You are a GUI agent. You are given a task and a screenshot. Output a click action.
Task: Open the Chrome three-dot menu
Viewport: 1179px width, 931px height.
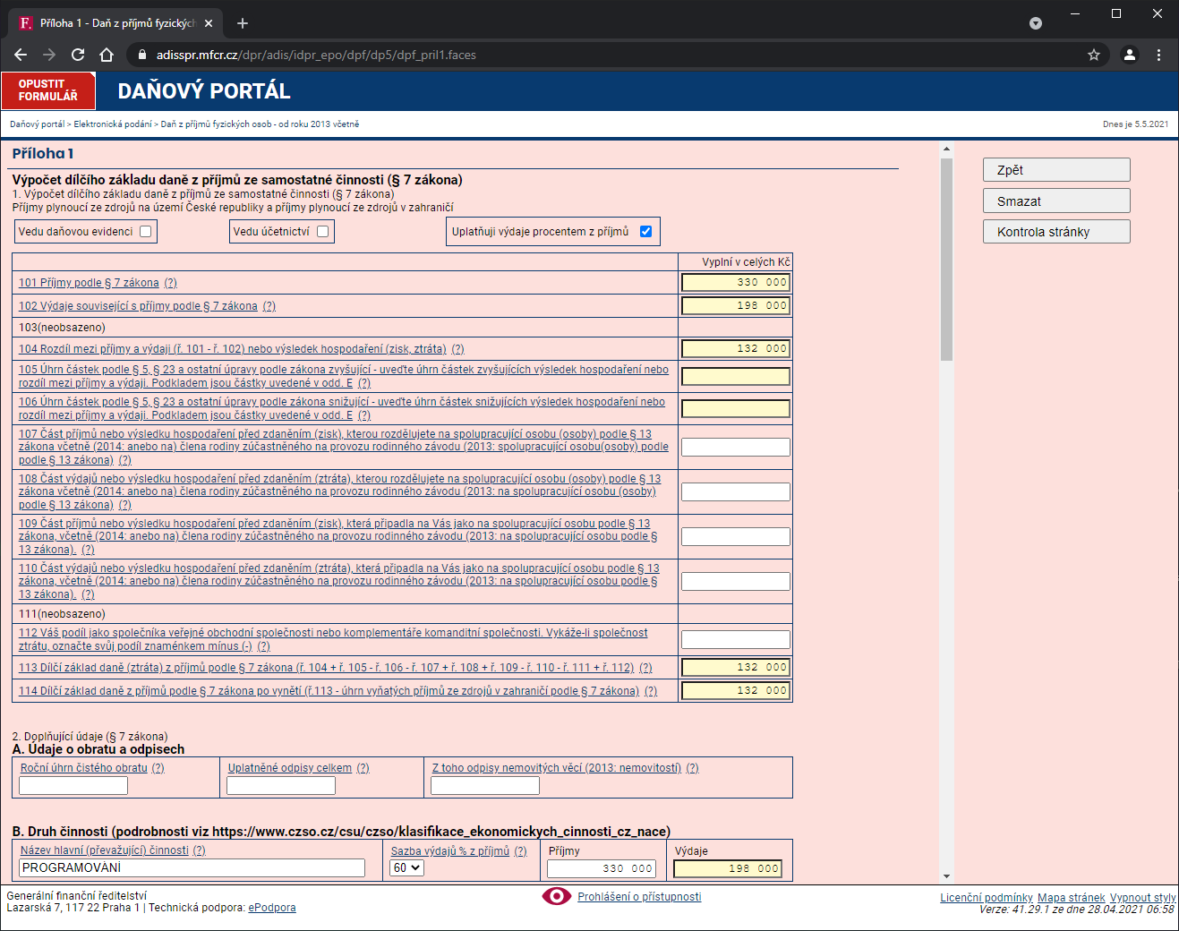[1158, 55]
